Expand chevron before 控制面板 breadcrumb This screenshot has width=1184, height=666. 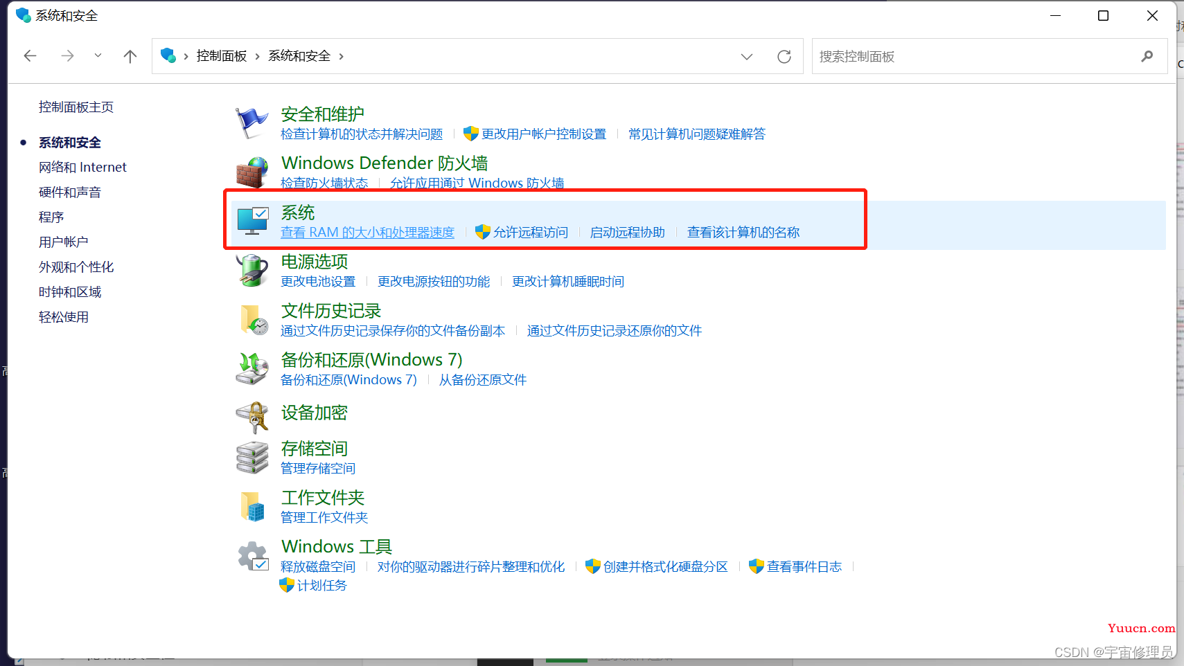[186, 56]
